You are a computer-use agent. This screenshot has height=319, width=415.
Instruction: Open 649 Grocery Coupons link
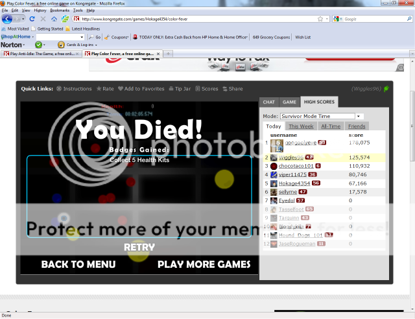point(271,37)
